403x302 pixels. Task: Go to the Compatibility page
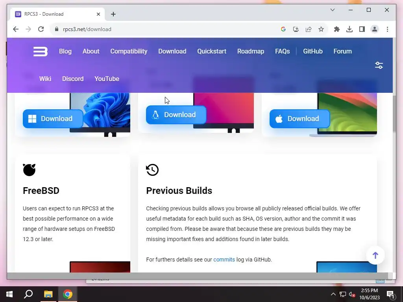(129, 52)
